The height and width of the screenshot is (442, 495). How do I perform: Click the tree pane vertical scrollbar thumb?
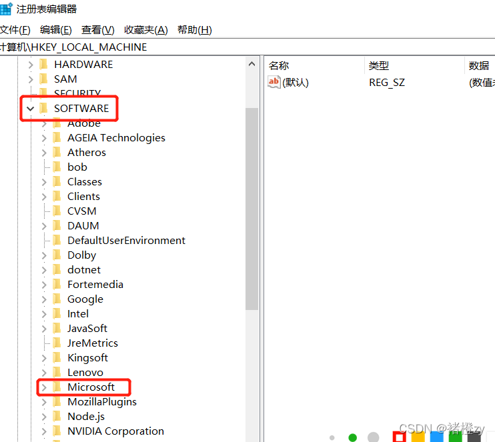click(x=252, y=209)
